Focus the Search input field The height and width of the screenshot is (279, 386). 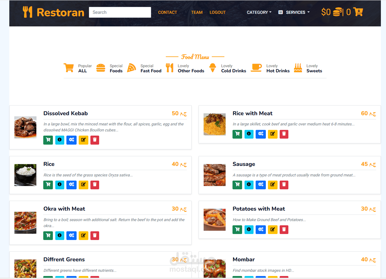(x=120, y=12)
